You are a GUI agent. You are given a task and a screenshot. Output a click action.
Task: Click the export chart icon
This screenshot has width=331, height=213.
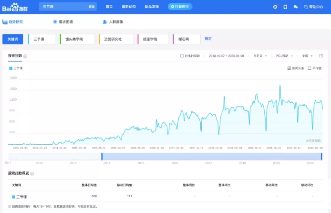[321, 56]
